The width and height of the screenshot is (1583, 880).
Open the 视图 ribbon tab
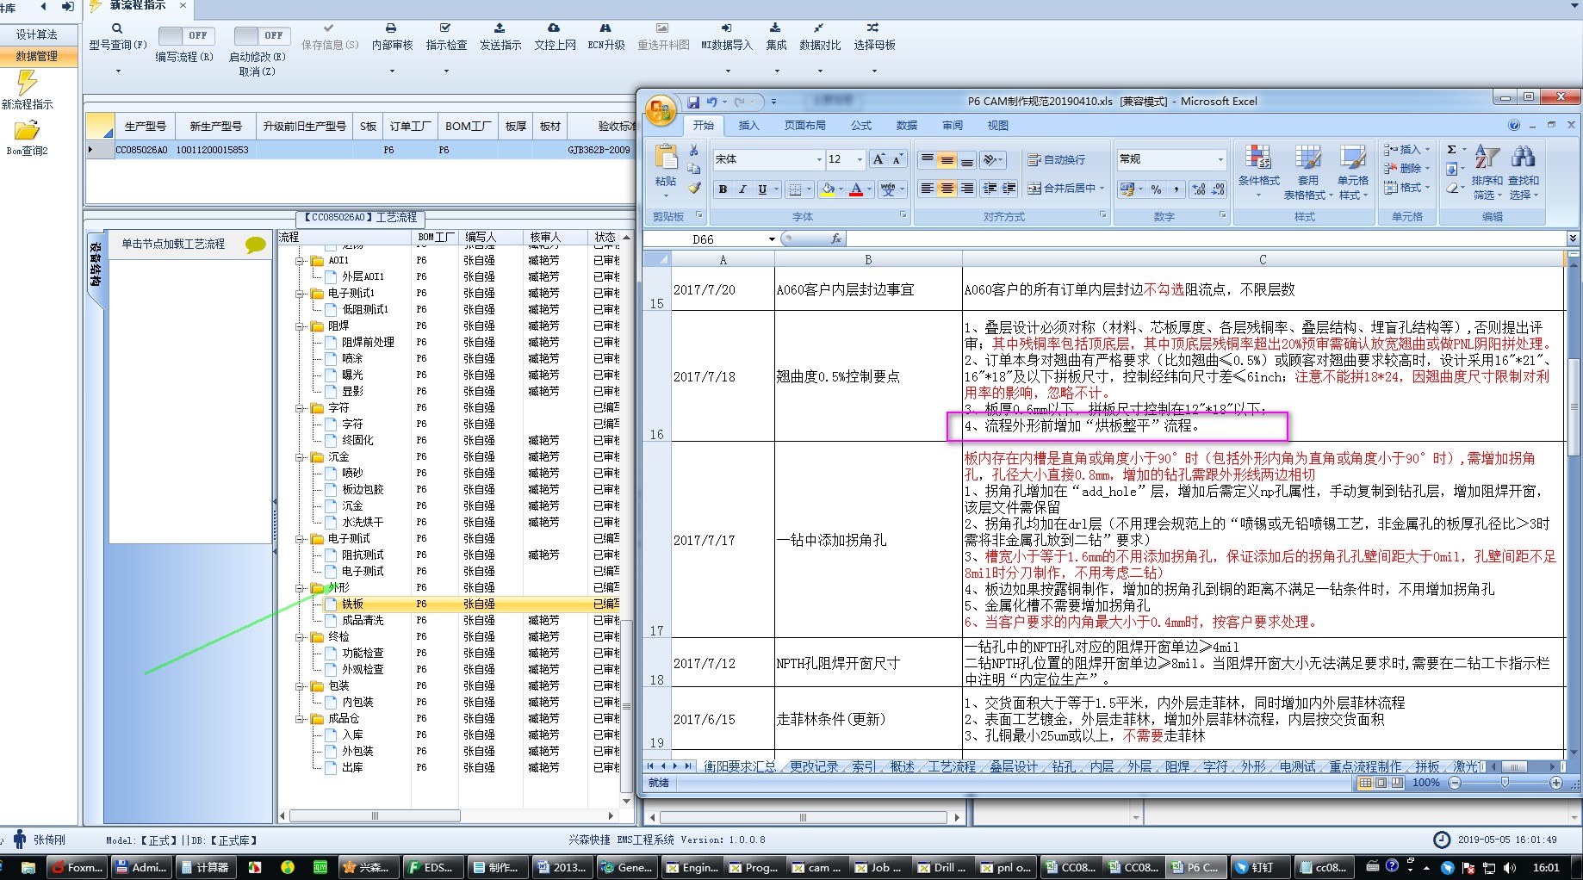coord(997,126)
